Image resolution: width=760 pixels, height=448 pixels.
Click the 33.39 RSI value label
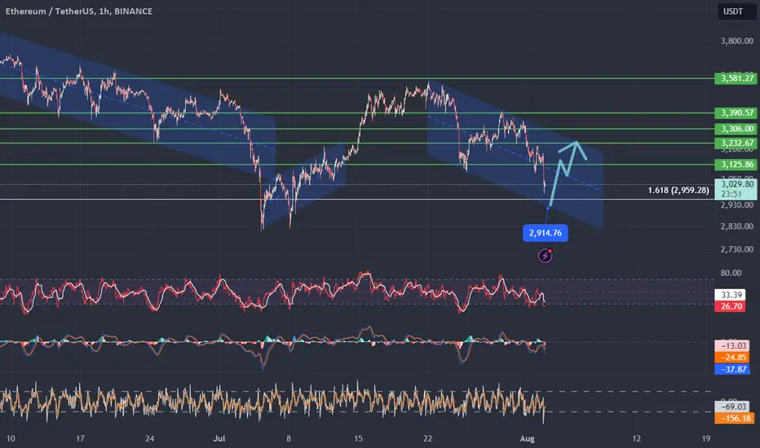point(730,295)
